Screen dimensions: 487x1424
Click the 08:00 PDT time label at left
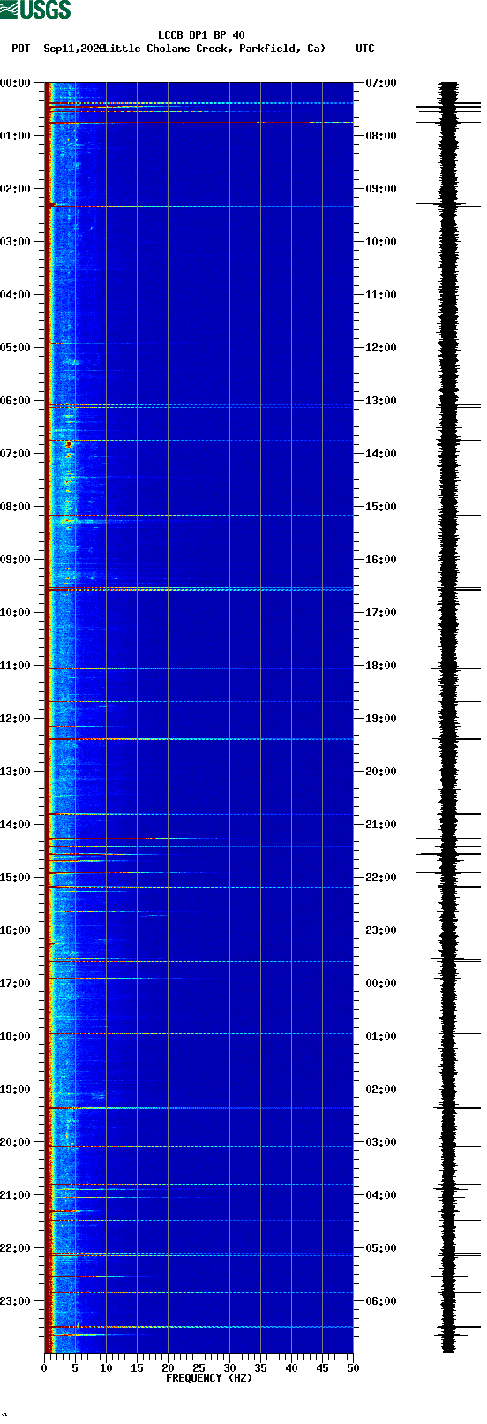click(15, 507)
